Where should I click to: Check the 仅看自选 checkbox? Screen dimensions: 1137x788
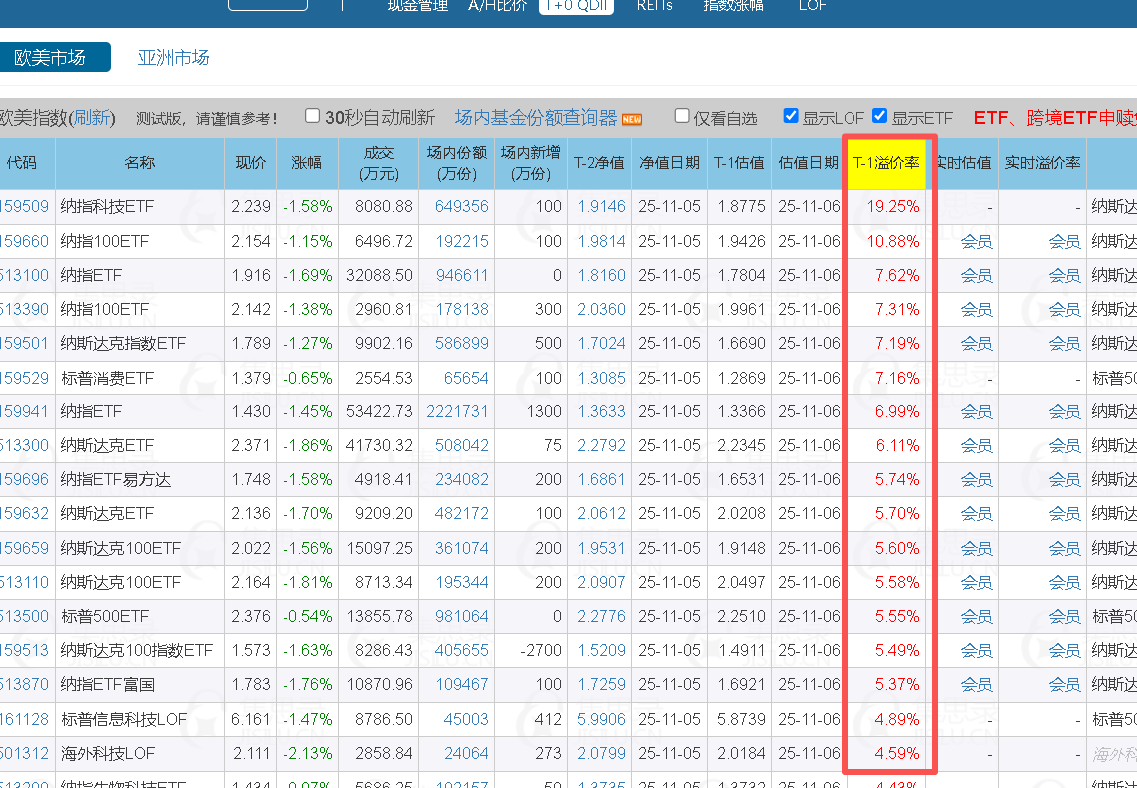pos(682,116)
